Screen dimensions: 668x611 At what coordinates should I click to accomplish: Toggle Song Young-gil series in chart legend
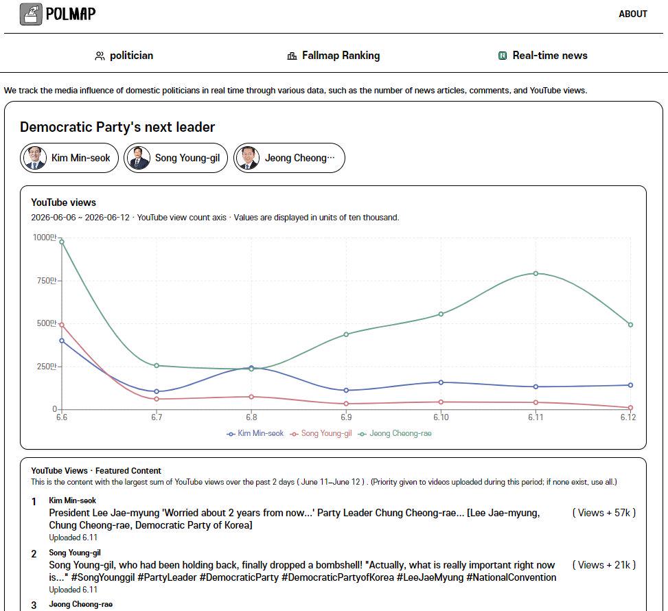click(321, 433)
